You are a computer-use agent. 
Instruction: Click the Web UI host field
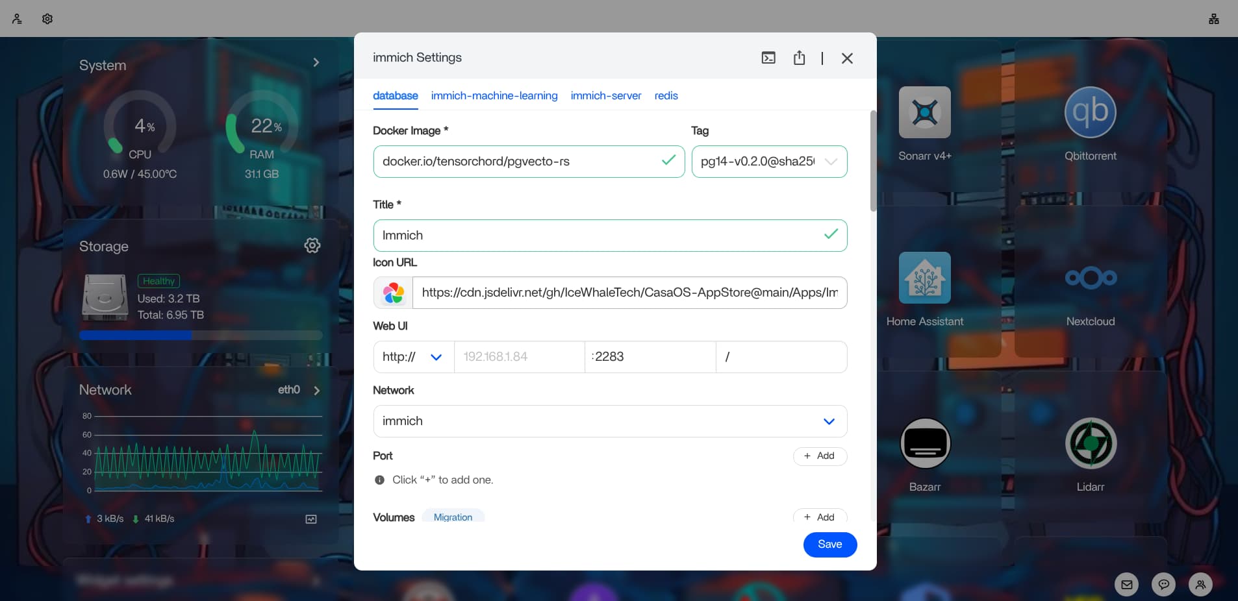coord(519,357)
